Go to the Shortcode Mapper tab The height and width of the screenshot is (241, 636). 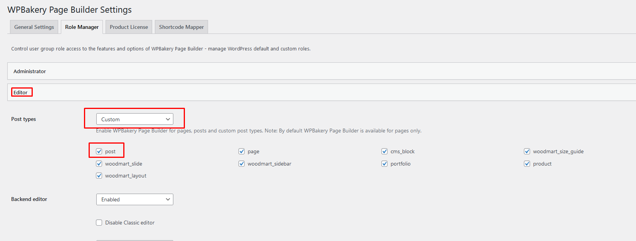click(181, 27)
